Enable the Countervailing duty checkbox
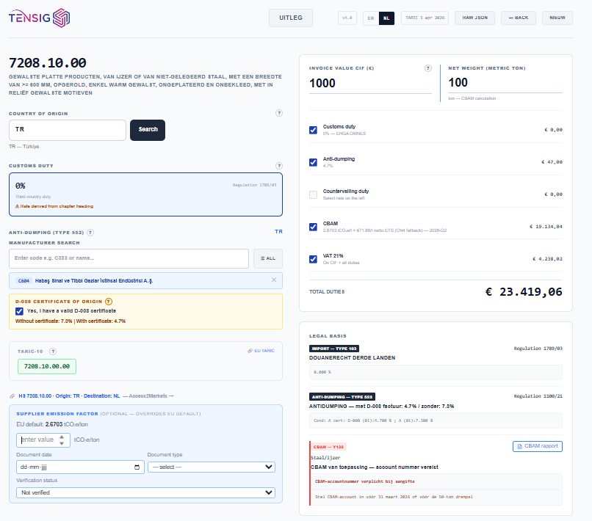 tap(313, 194)
